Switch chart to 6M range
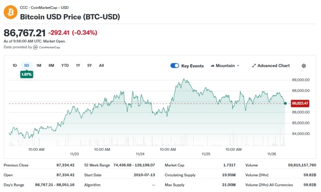Image resolution: width=321 pixels, height=192 pixels. pos(51,65)
